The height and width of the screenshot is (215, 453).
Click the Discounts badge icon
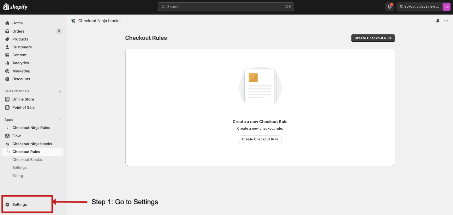(x=7, y=79)
